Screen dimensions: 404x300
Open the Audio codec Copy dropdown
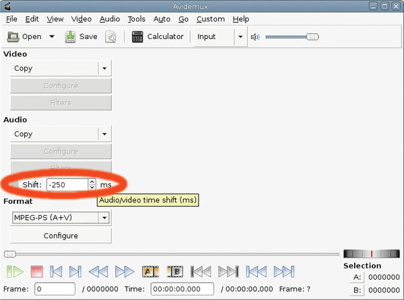61,134
